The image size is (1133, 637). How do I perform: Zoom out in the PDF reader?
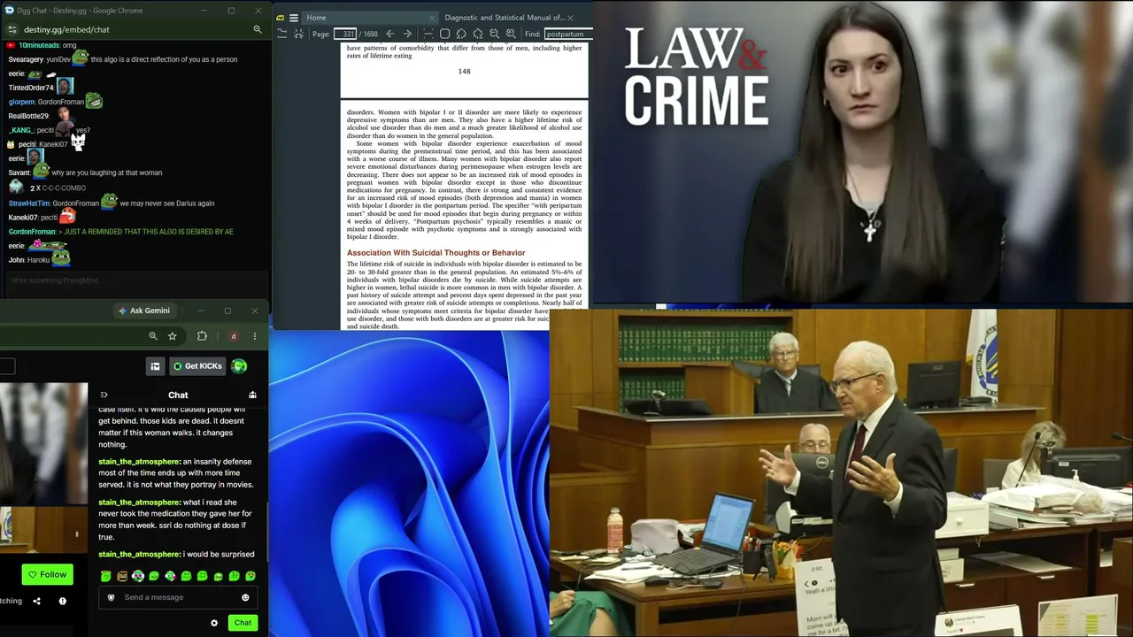pos(494,34)
